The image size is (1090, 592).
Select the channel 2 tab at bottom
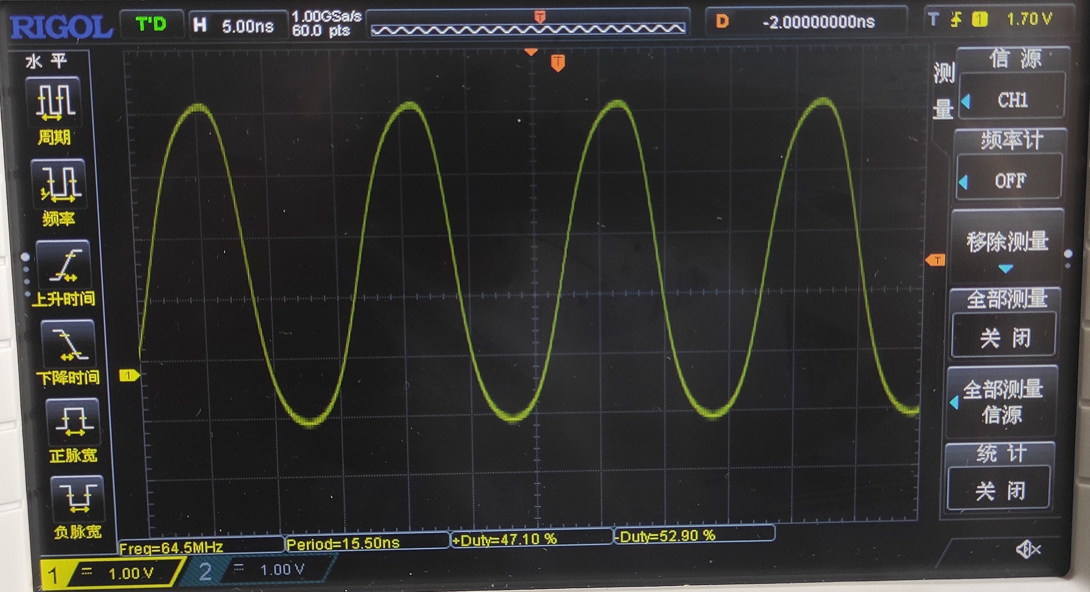pyautogui.click(x=258, y=570)
